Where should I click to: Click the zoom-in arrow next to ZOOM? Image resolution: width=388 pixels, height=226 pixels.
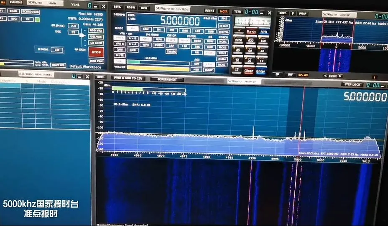point(340,76)
